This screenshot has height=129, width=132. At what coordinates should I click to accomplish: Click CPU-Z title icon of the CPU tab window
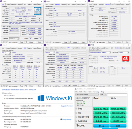coord(1,1)
